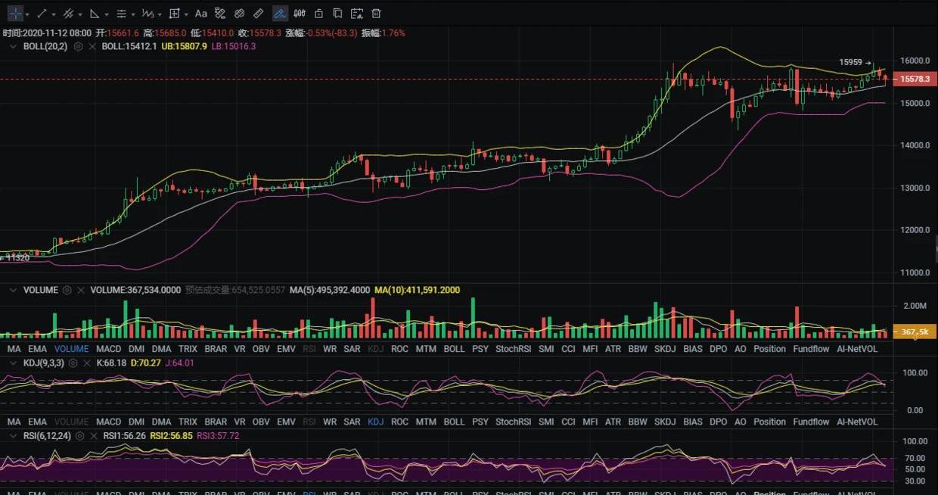Click the Aa text annotation tool
The image size is (938, 495).
(200, 14)
